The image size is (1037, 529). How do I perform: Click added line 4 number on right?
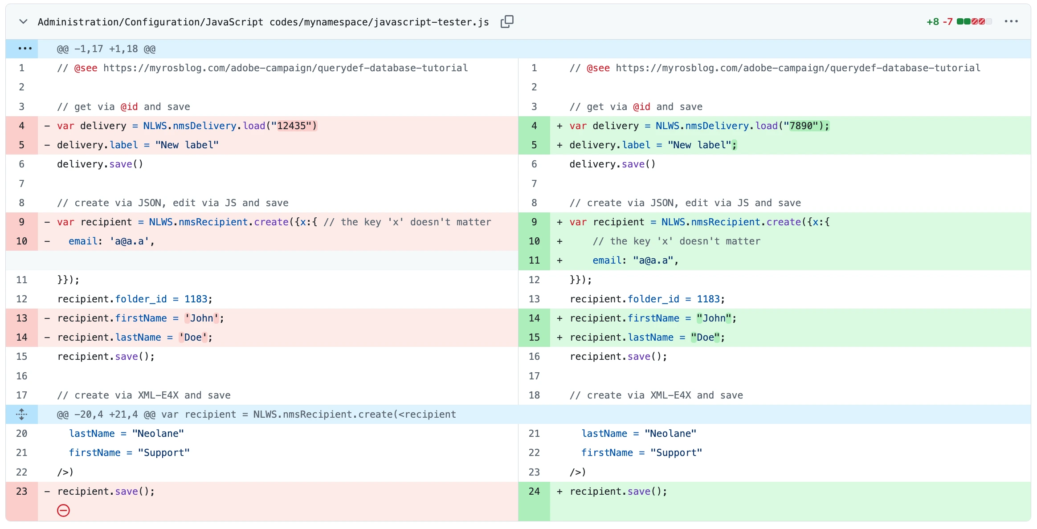pyautogui.click(x=534, y=126)
